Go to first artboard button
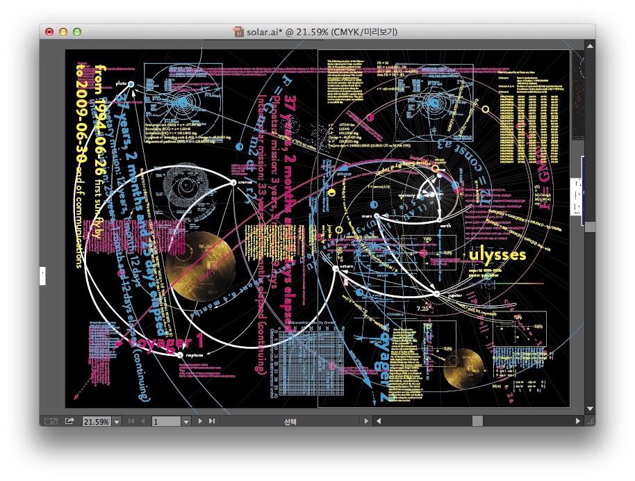This screenshot has height=481, width=635. click(x=131, y=421)
